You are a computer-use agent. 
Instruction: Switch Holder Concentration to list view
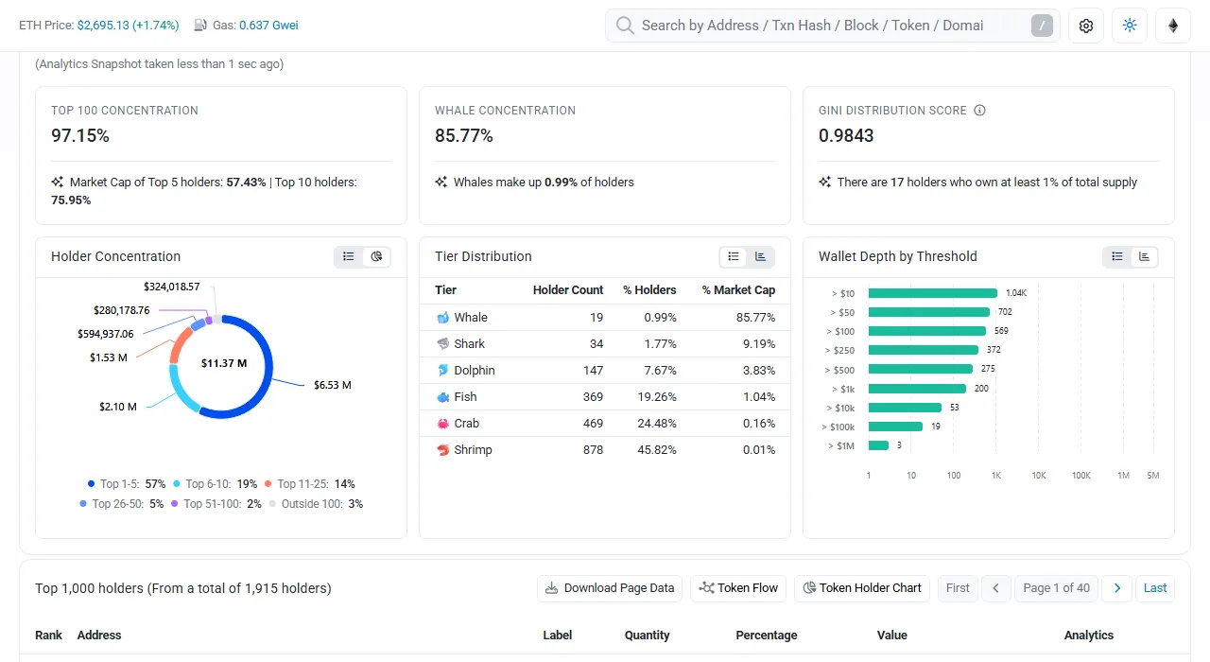[349, 256]
